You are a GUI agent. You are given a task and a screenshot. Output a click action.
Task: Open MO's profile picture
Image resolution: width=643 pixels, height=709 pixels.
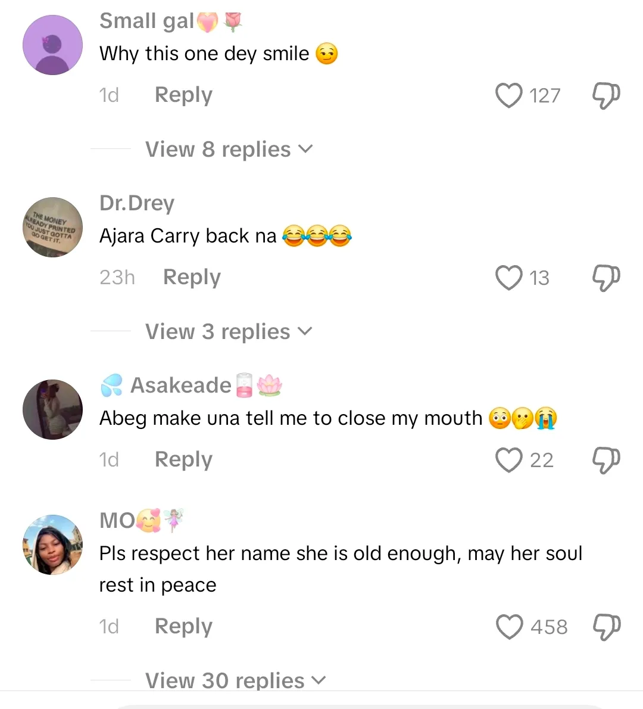52,545
